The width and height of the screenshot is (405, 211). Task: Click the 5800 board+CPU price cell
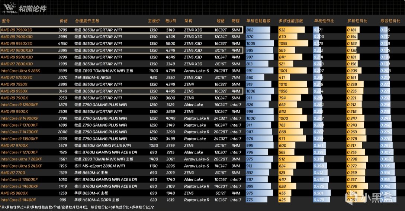(170, 43)
